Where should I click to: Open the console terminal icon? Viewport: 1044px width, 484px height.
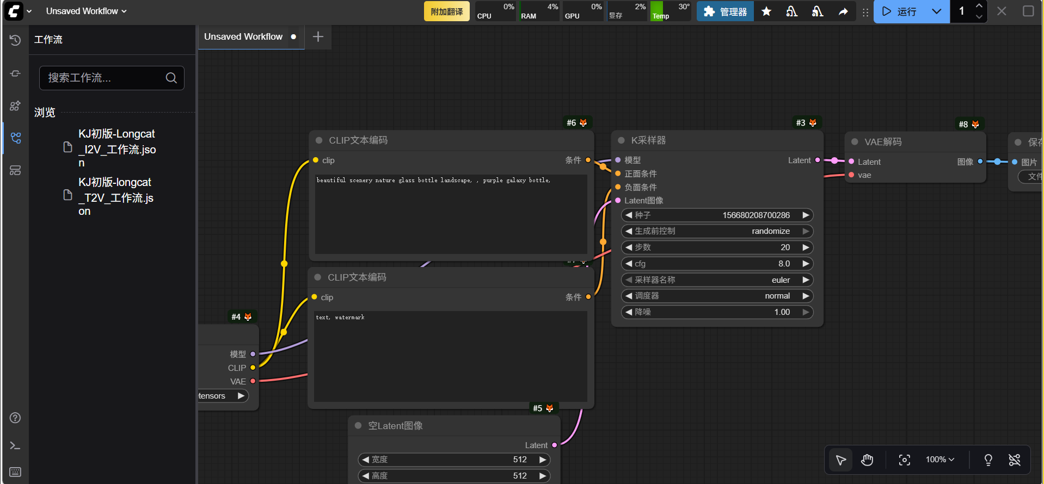tap(15, 446)
